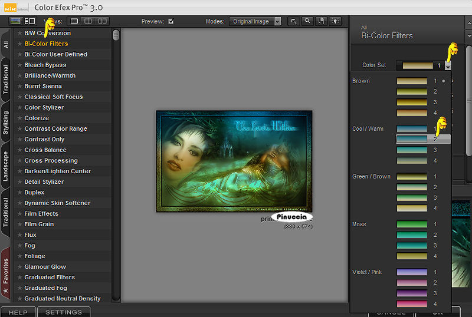Click the SETTINGS button
The width and height of the screenshot is (472, 317).
[64, 312]
